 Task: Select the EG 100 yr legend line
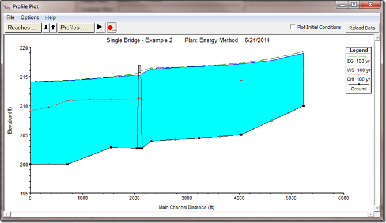click(x=358, y=56)
